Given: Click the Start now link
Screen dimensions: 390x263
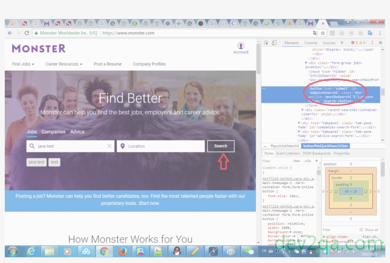Looking at the screenshot, I should click(x=149, y=203).
